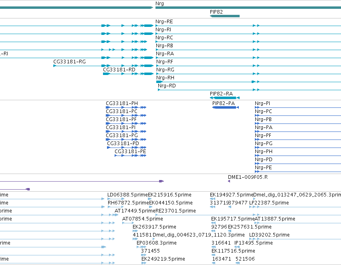The image size is (341, 265).
Task: Select the CG33181-RD transcript label
Action: (x=119, y=70)
